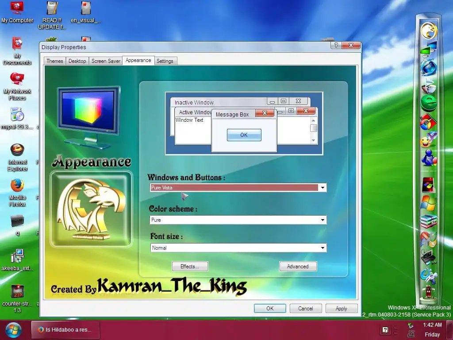Click the Display Properties help question button
This screenshot has height=340, width=453.
(x=336, y=45)
